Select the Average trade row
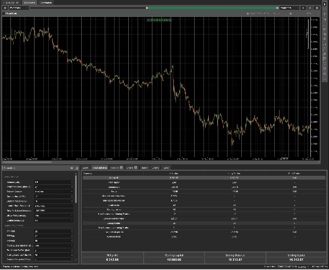The height and width of the screenshot is (270, 329). (x=204, y=237)
